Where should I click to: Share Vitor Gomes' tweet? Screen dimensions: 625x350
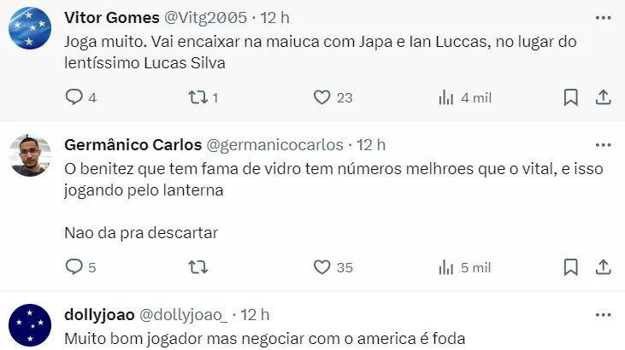604,97
